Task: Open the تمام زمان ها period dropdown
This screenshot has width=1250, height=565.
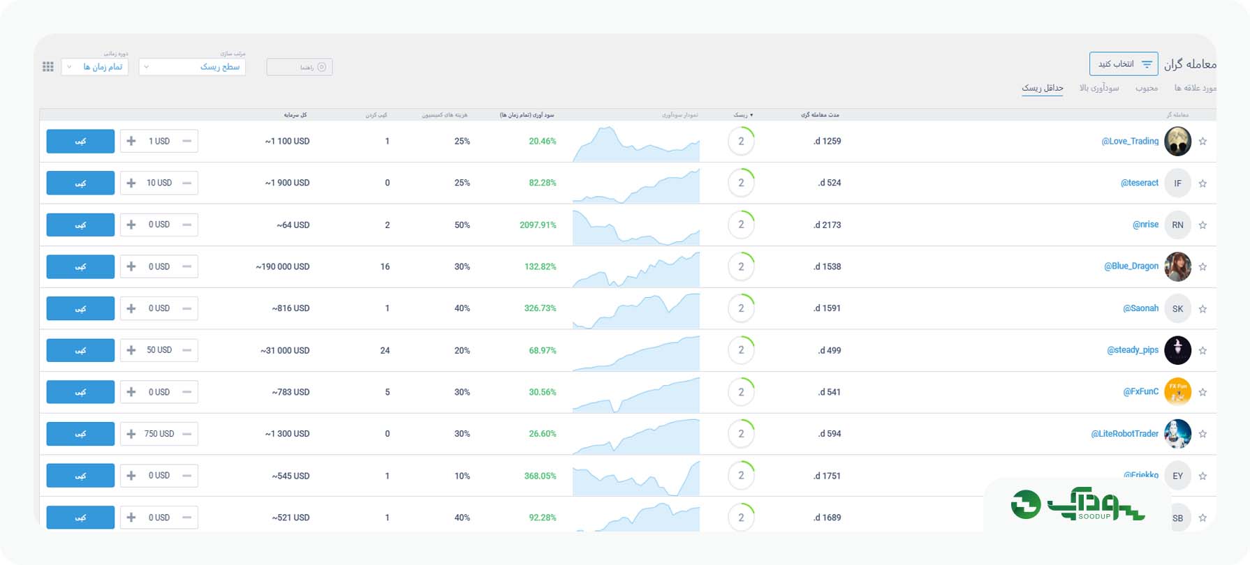Action: [x=95, y=67]
